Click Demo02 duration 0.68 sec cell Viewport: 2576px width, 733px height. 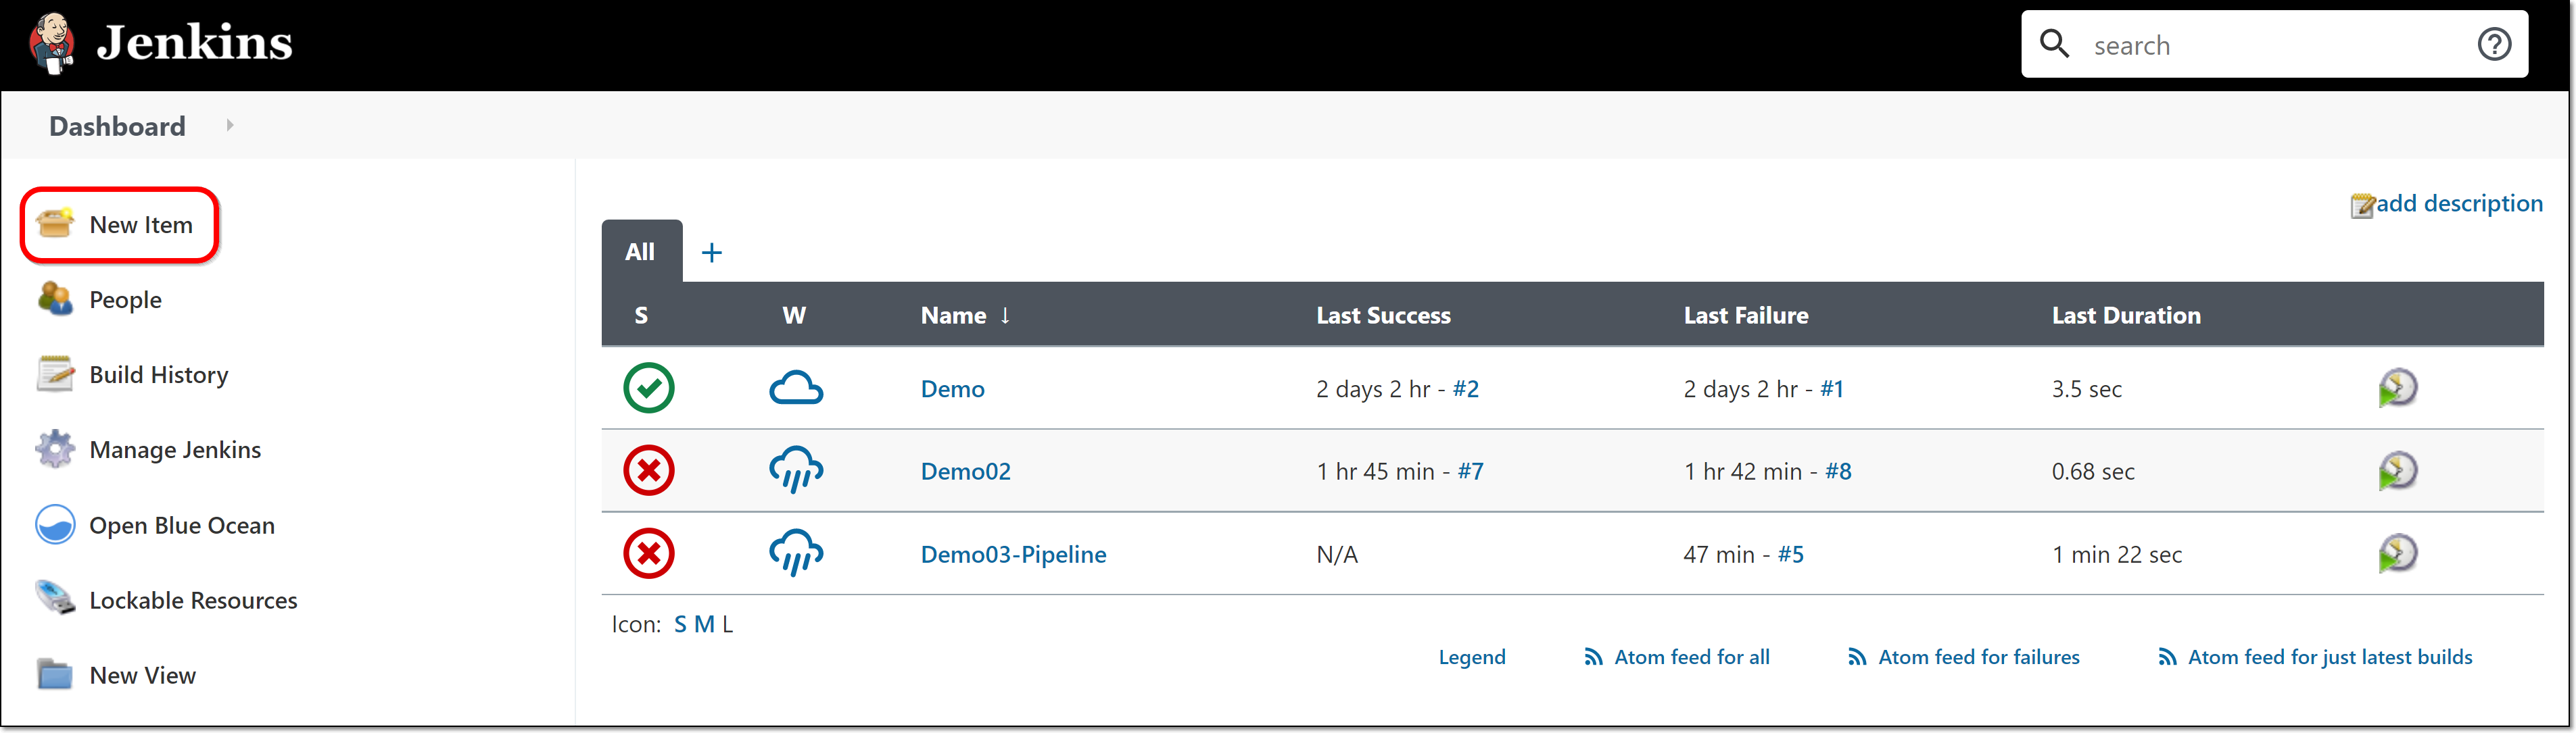click(x=2093, y=472)
